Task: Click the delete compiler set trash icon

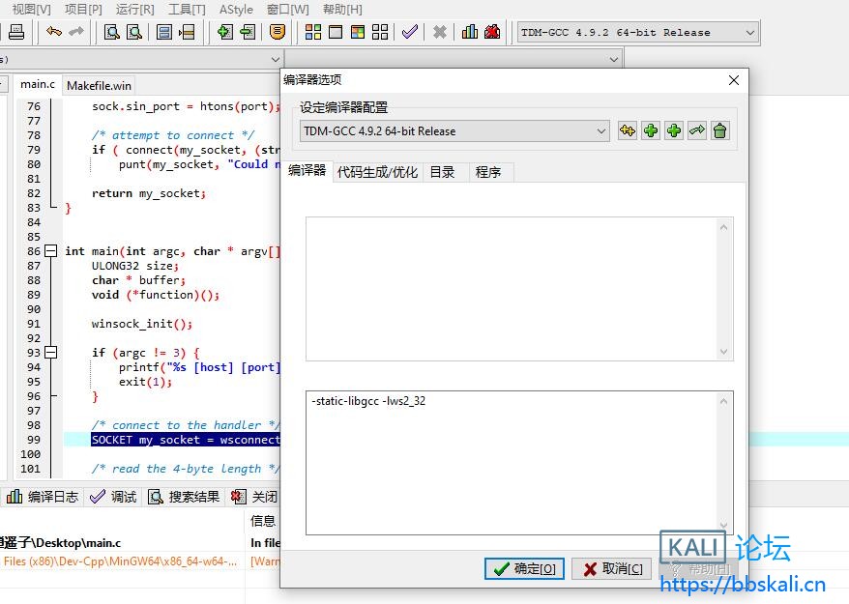Action: (x=719, y=130)
